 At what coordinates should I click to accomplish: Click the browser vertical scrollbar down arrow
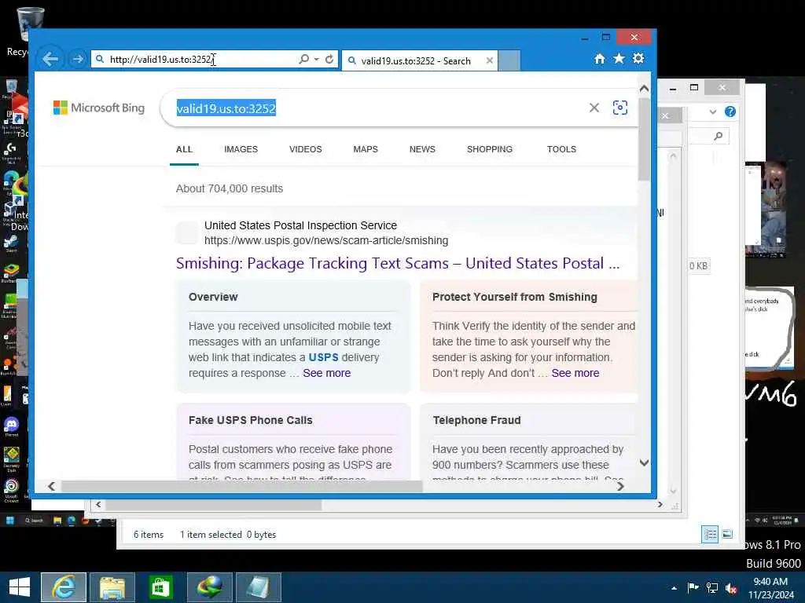pyautogui.click(x=644, y=462)
